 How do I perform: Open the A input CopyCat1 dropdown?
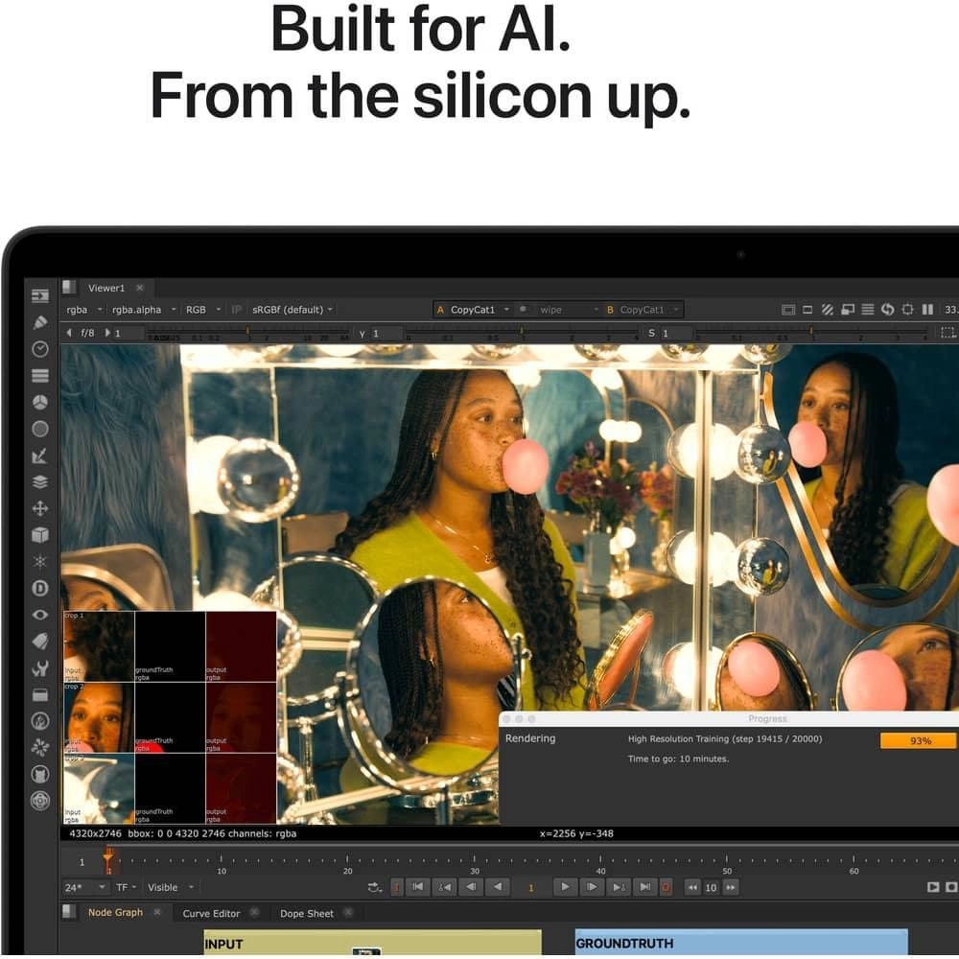(474, 310)
